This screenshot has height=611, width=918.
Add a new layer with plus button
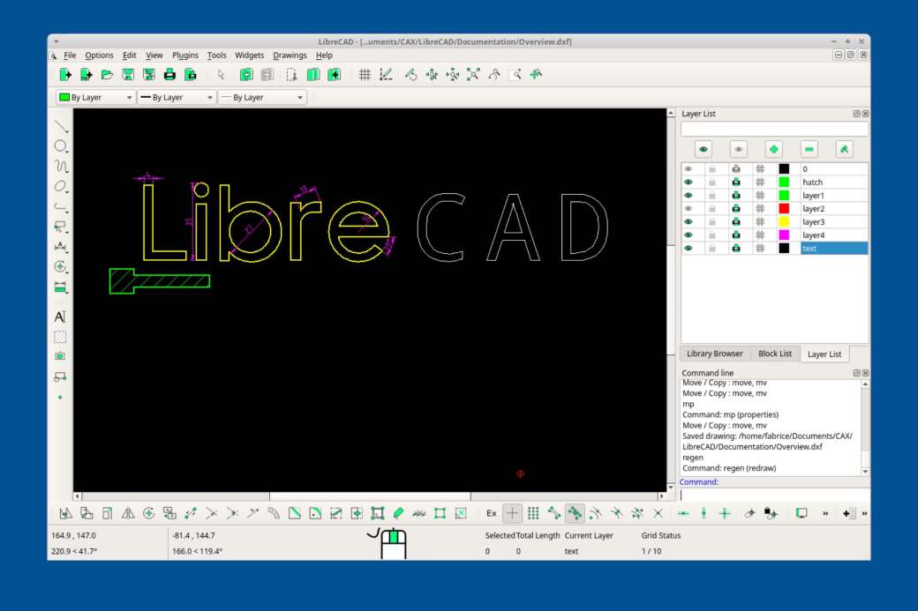point(773,150)
